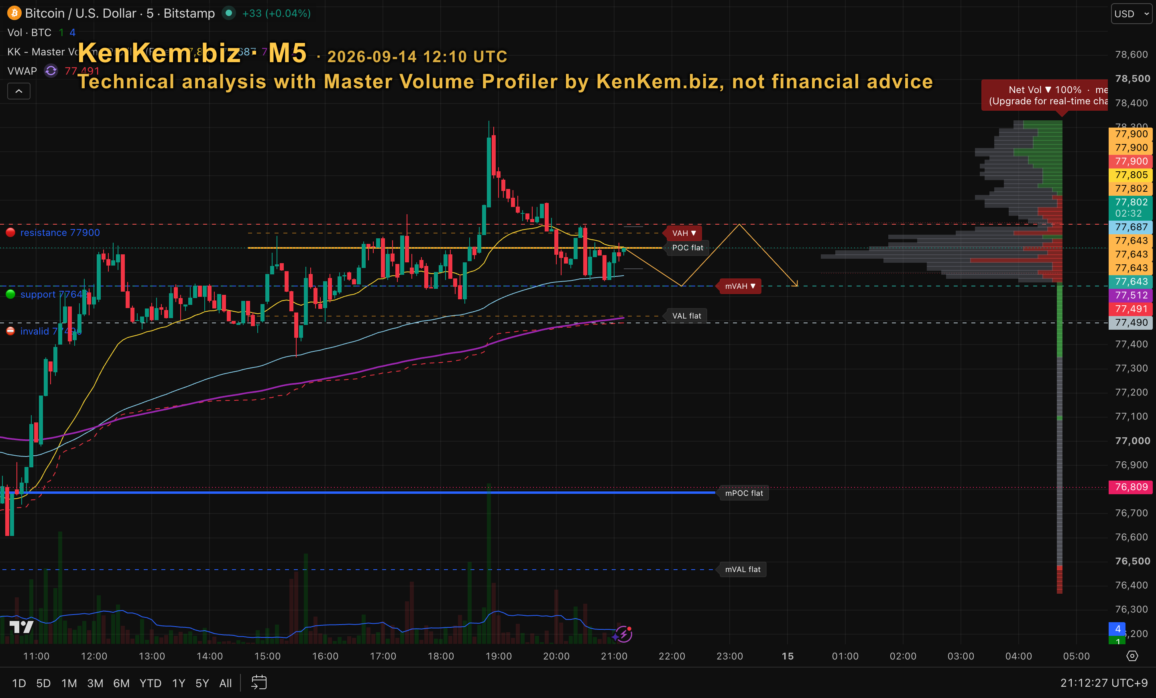The width and height of the screenshot is (1156, 698).
Task: Click the Net Vol ▼ 100% red label
Action: tap(1045, 95)
